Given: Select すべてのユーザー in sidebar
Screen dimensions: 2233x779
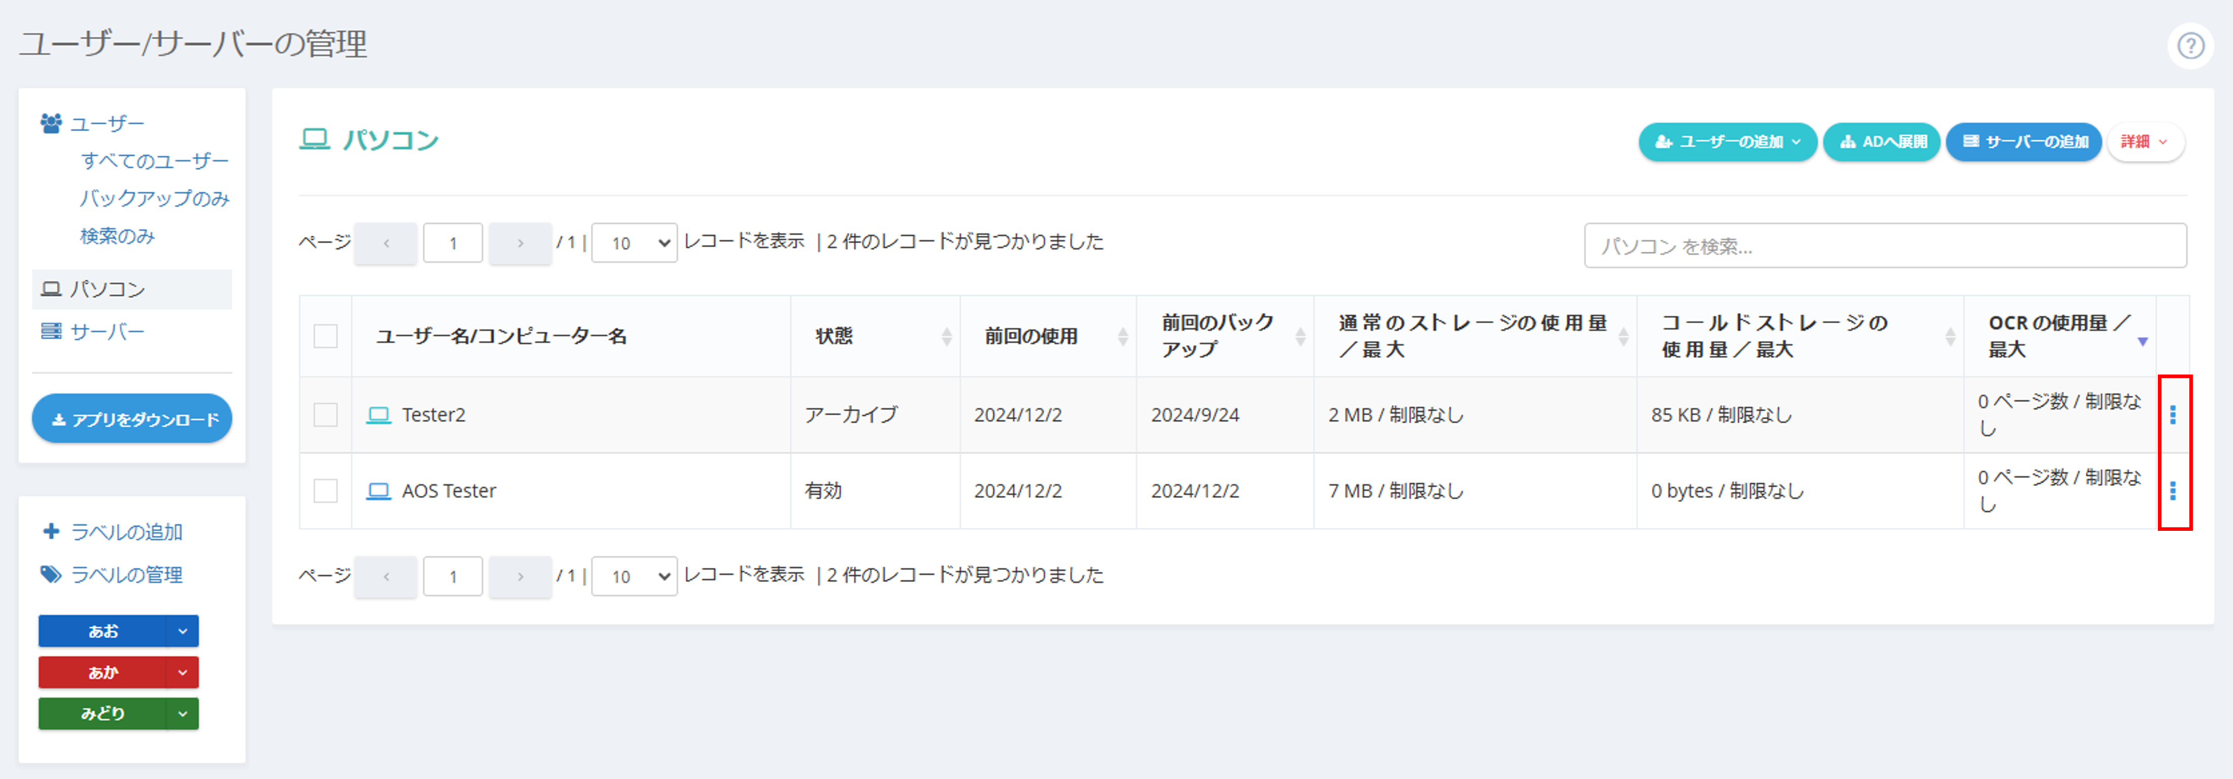Looking at the screenshot, I should tap(154, 161).
